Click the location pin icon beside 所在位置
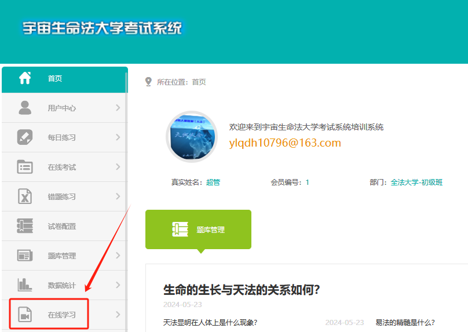Screen dimensions: 468x332 pos(148,82)
